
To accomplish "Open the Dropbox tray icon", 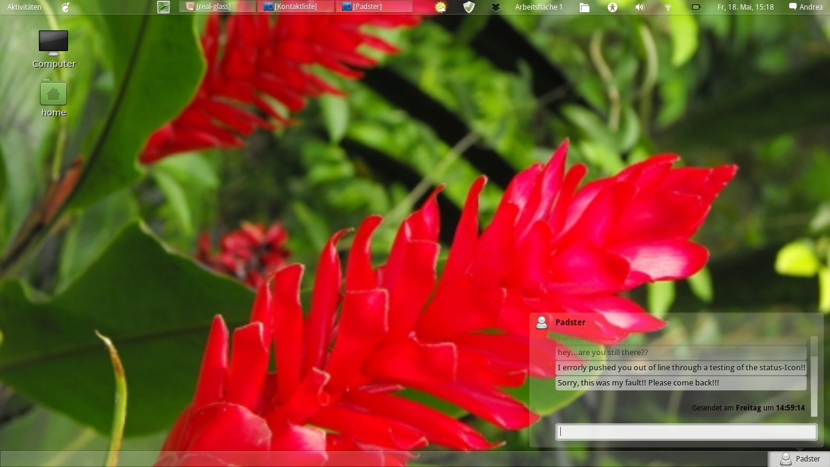I will point(495,7).
